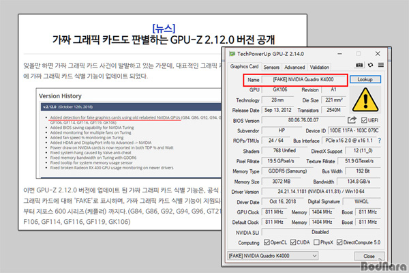Image resolution: width=409 pixels, height=273 pixels.
Task: Click the Technology value 28 nm
Action: tap(277, 100)
